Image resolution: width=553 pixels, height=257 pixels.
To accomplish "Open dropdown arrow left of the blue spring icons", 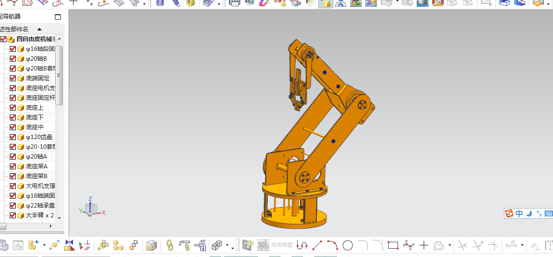I will 145,4.
